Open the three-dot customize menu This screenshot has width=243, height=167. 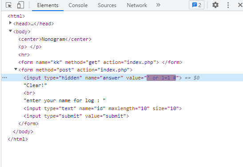(228, 5)
